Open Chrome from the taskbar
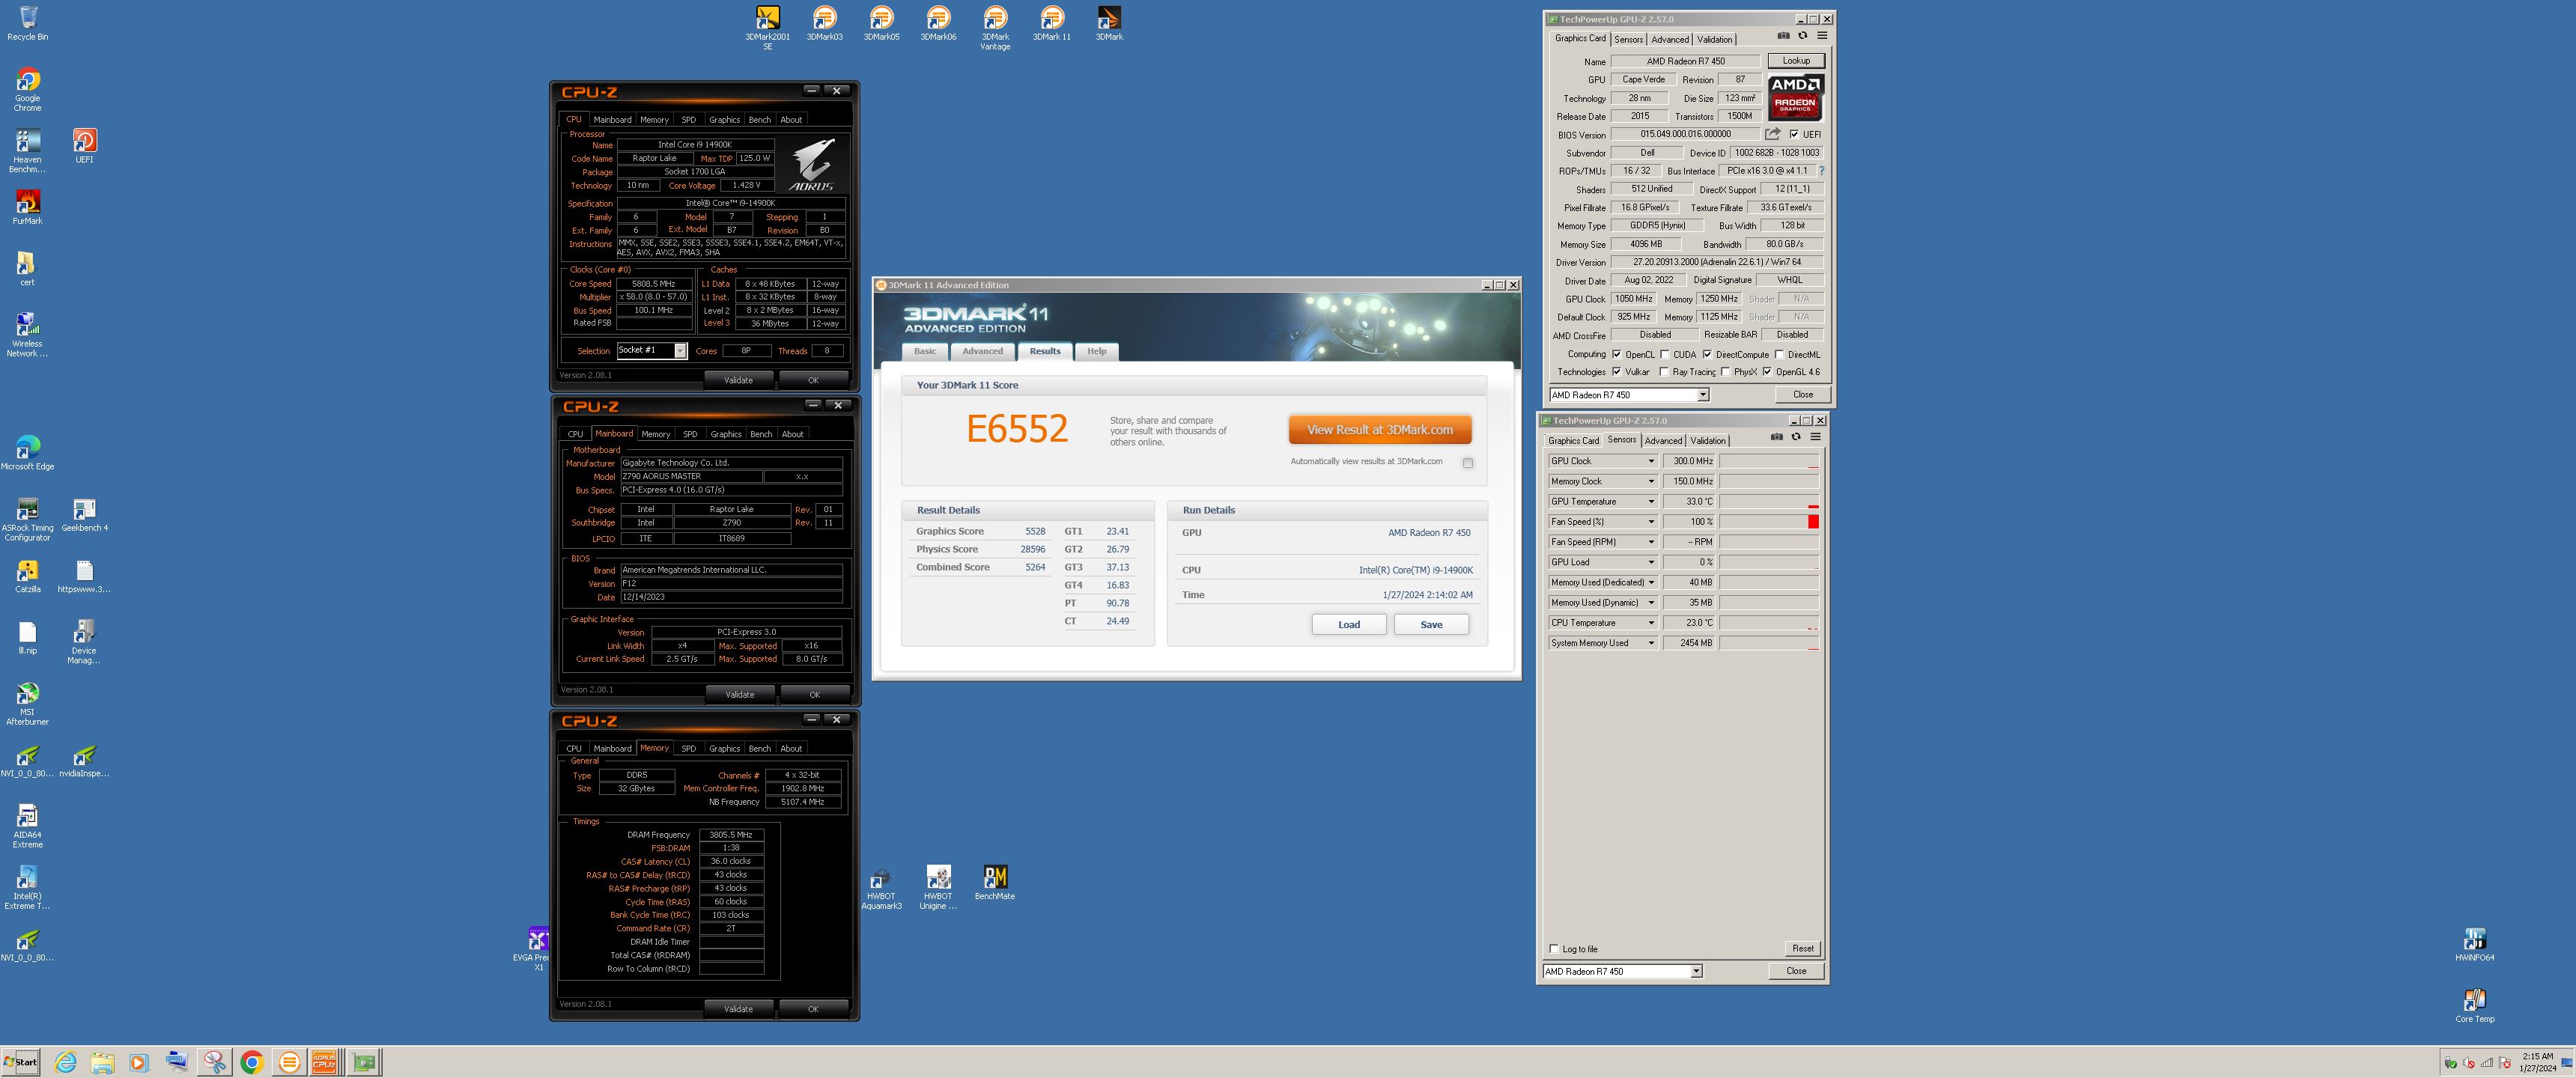This screenshot has width=2576, height=1078. [x=251, y=1062]
